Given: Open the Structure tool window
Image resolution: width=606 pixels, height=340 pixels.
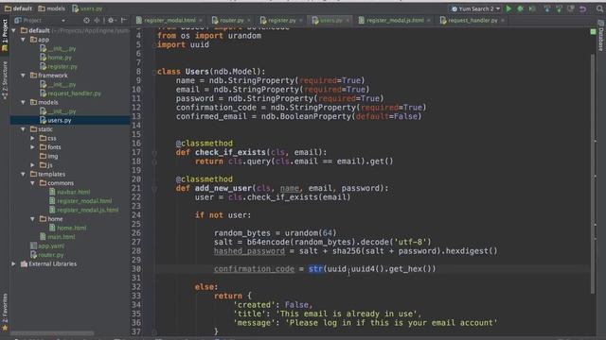Looking at the screenshot, I should click(5, 80).
